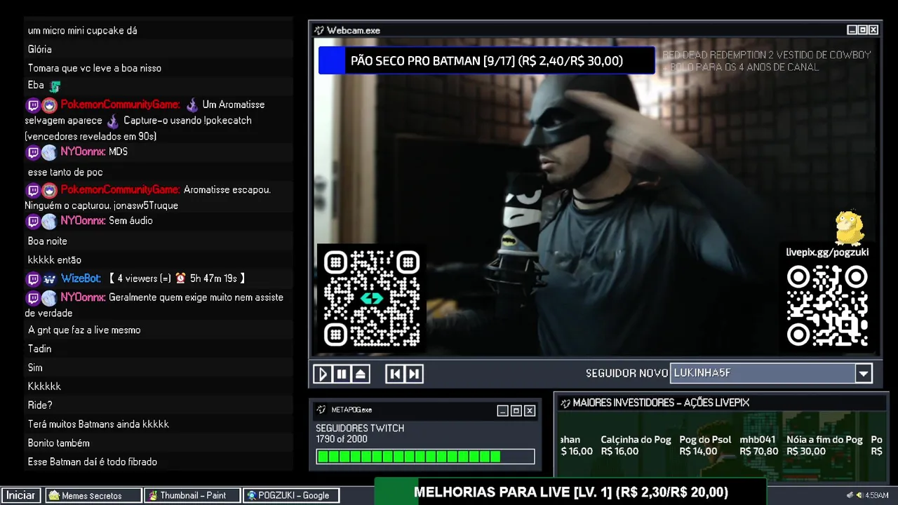Open the Iniciar start button
The width and height of the screenshot is (898, 505).
click(21, 495)
